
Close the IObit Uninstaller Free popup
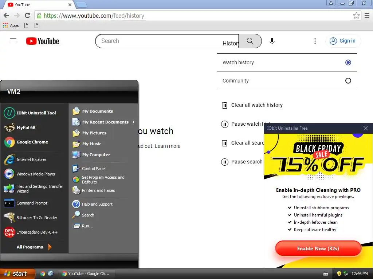pos(366,128)
